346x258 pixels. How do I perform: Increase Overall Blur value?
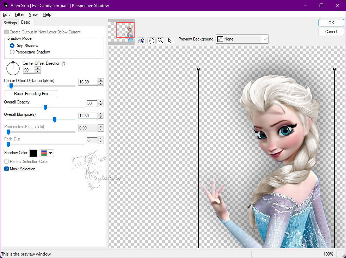tap(101, 114)
